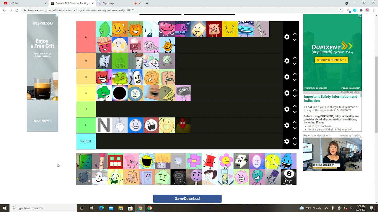
Task: Select the red Evil Leafy in F tier
Action: coord(183,125)
